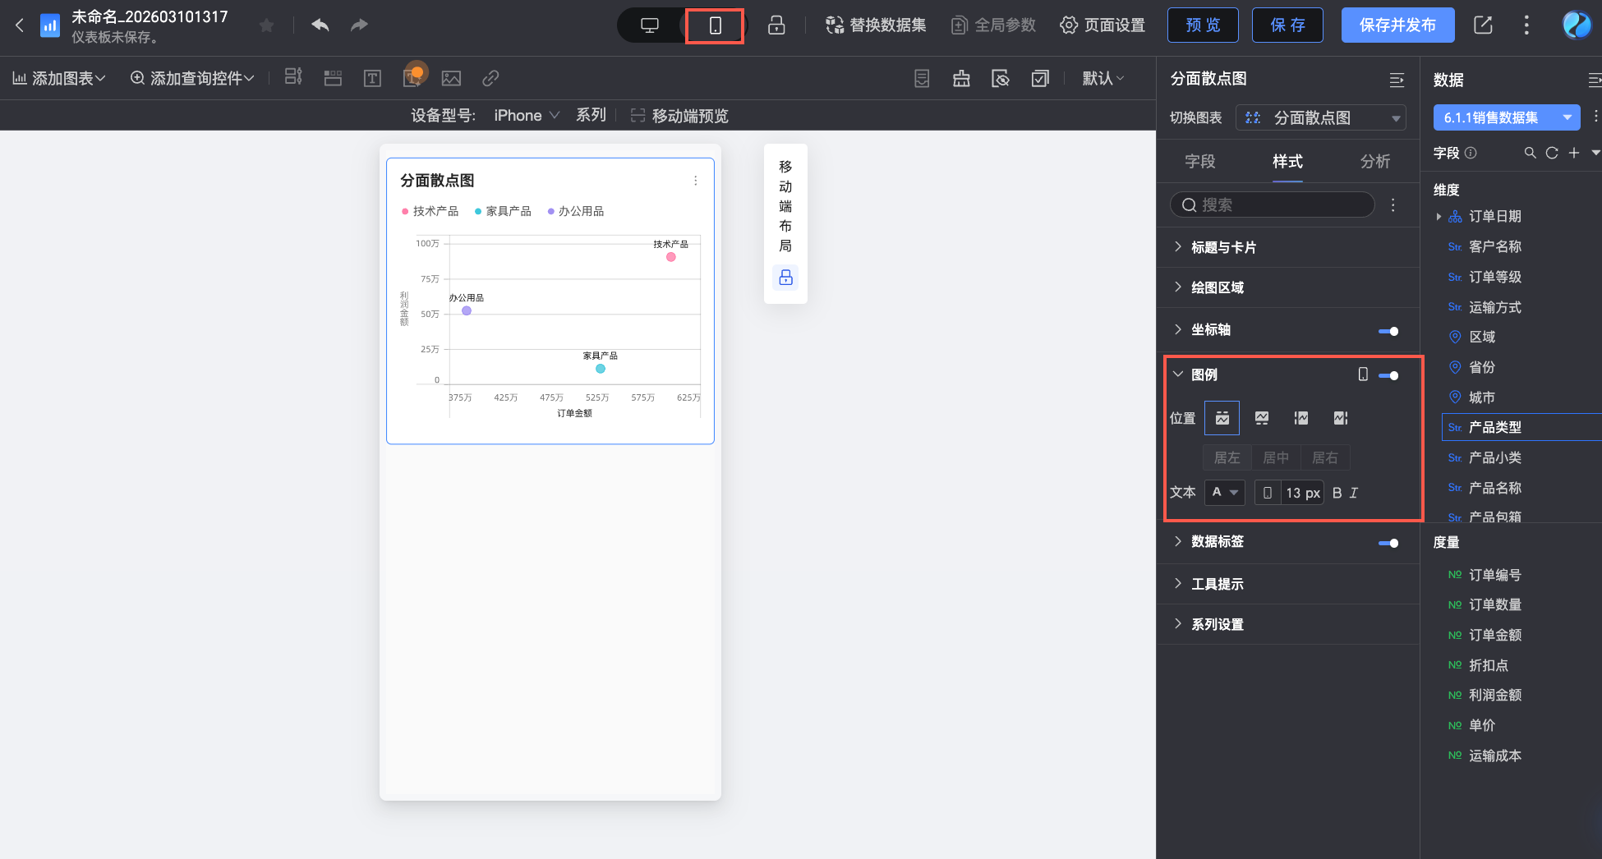The width and height of the screenshot is (1602, 859).
Task: Set legend position to left
Action: point(1301,418)
